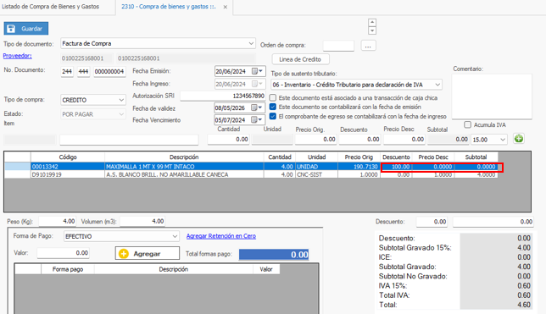Click the document number 000000004 field
546x314 pixels.
109,71
